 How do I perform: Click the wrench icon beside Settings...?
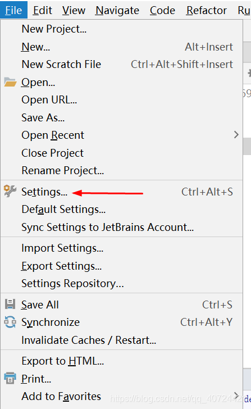tap(10, 191)
